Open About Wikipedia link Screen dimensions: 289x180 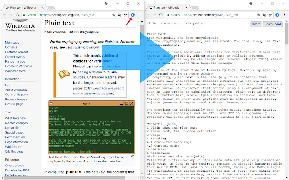tap(16, 90)
